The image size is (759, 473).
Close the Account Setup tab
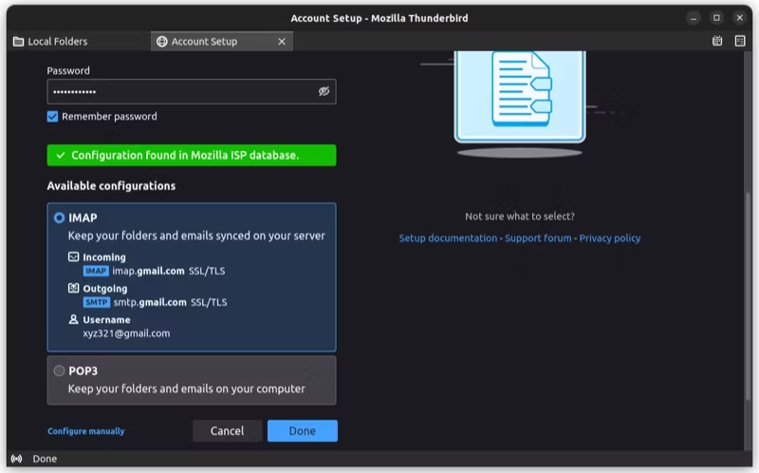[x=282, y=42]
